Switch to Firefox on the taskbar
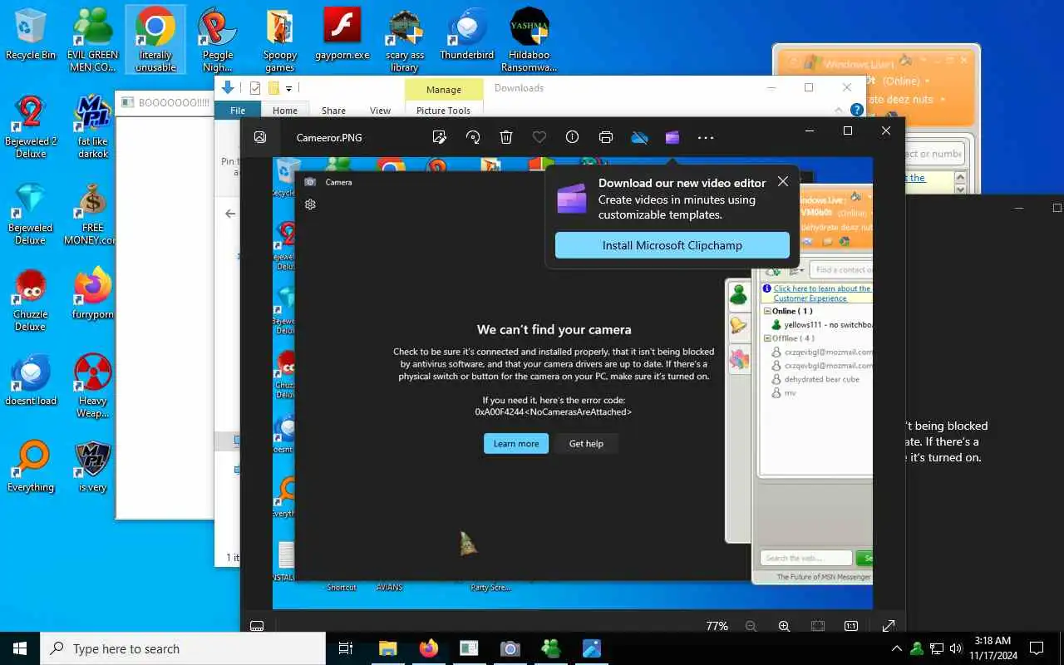 click(428, 648)
